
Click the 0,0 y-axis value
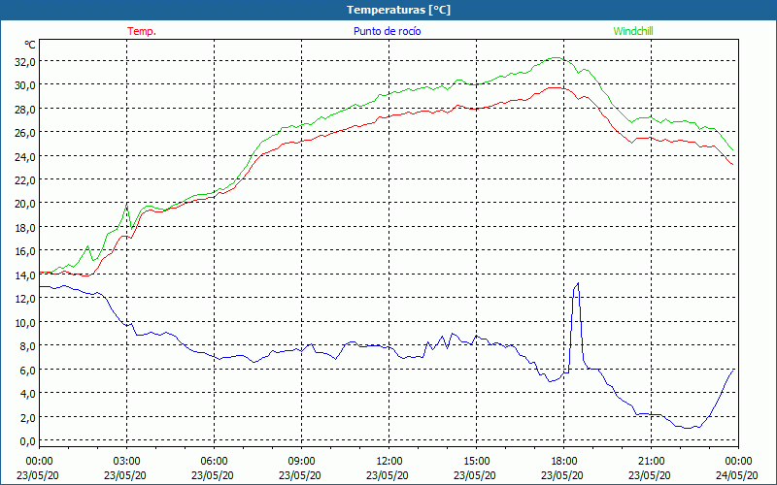point(27,441)
